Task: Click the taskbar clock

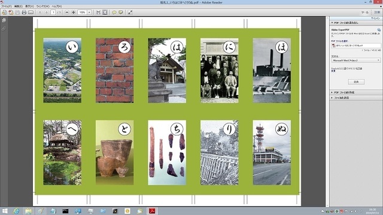Action: point(373,211)
